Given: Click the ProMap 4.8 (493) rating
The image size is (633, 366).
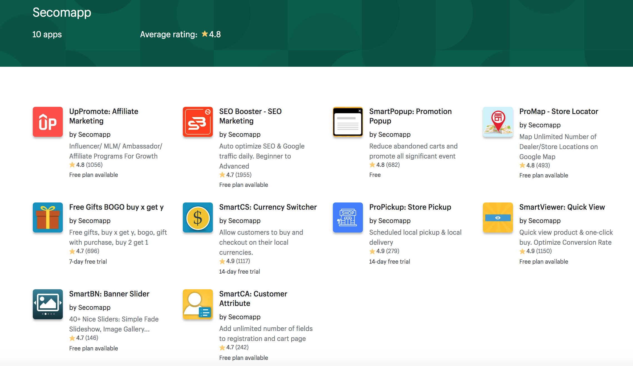Looking at the screenshot, I should pos(535,165).
